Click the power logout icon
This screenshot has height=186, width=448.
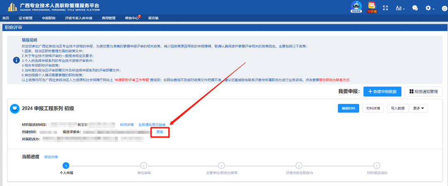point(441,8)
